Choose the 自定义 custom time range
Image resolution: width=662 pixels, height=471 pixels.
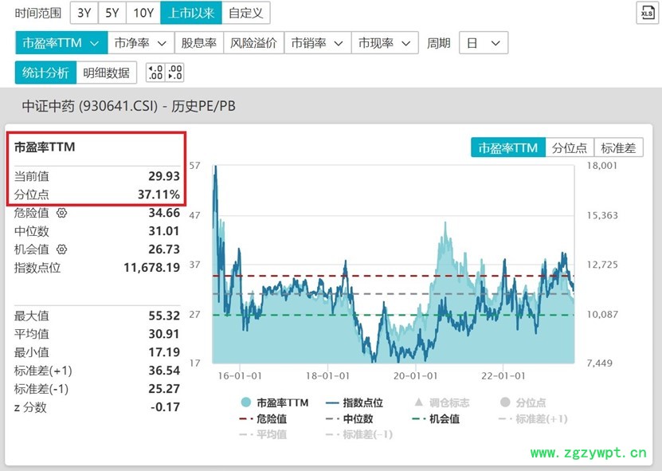pyautogui.click(x=245, y=13)
